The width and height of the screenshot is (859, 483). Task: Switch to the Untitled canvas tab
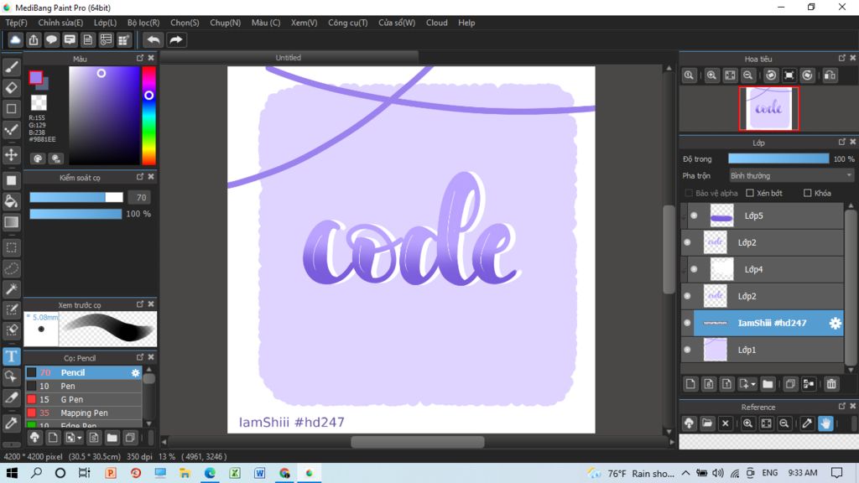click(x=289, y=58)
